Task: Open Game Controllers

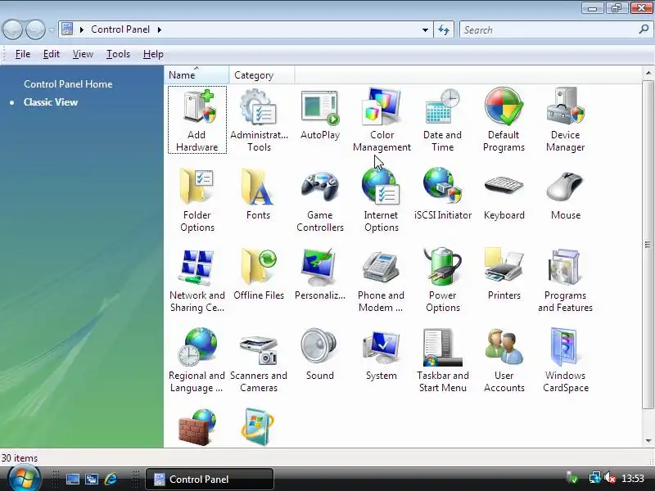Action: click(x=320, y=200)
